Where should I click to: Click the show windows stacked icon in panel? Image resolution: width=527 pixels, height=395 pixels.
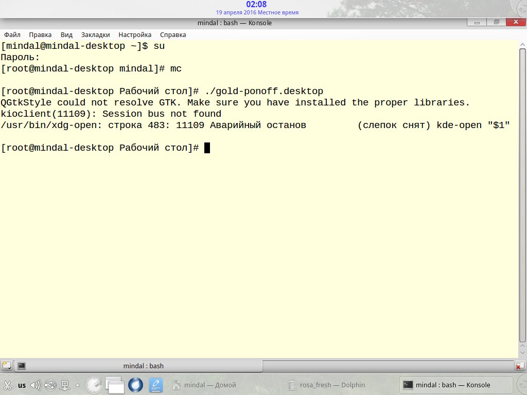(x=115, y=385)
